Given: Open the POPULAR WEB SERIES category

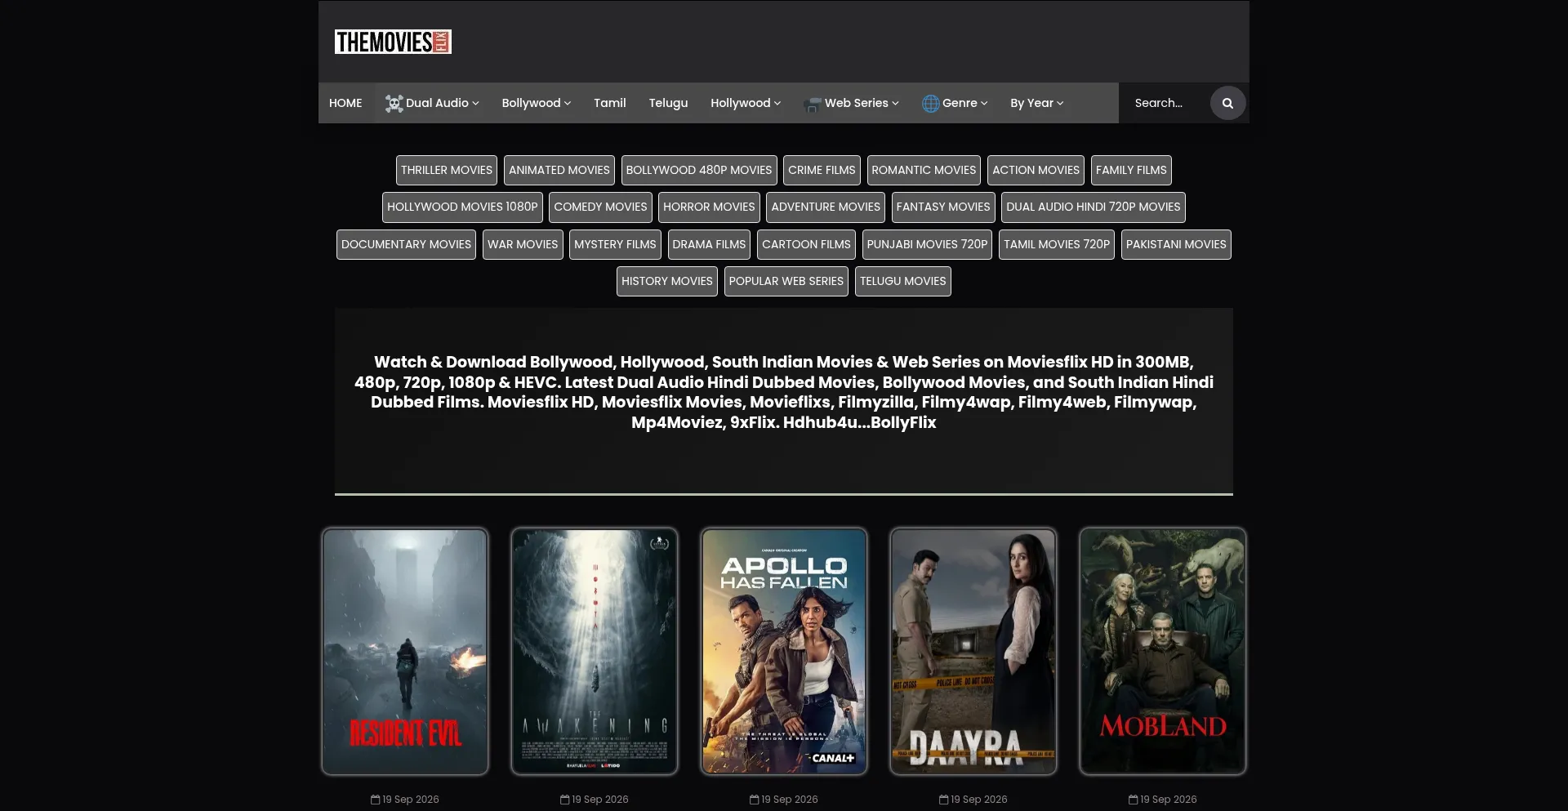Looking at the screenshot, I should click(x=786, y=281).
